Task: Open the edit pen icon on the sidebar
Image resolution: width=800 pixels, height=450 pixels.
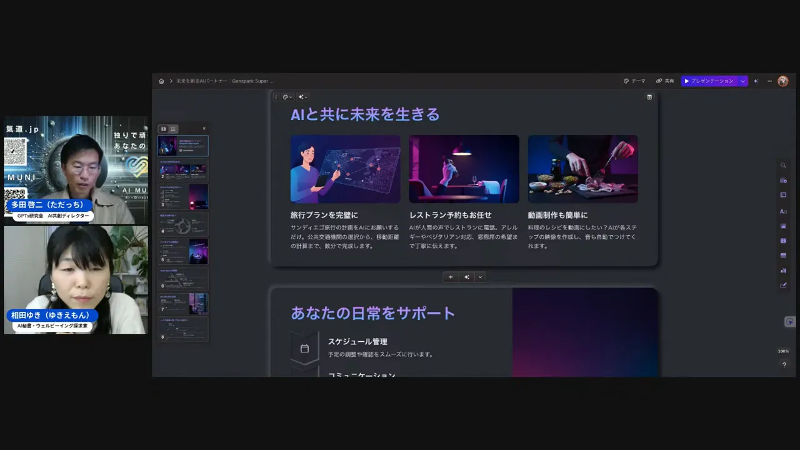Action: tap(783, 286)
